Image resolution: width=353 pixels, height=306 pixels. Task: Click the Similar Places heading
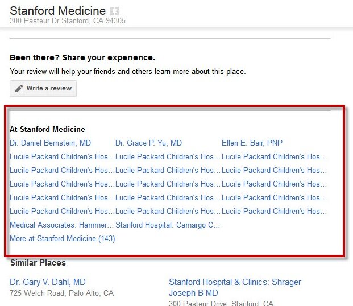38,263
